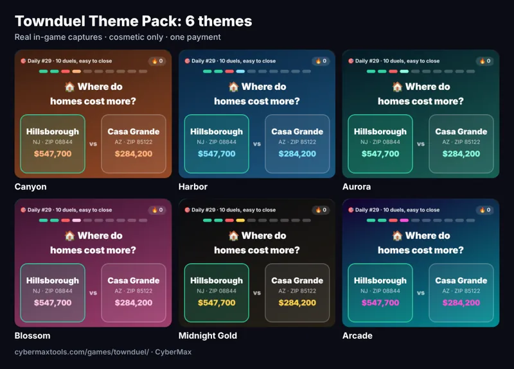Click the flame streak counter in Blossom
This screenshot has height=369, width=514.
[x=157, y=210]
